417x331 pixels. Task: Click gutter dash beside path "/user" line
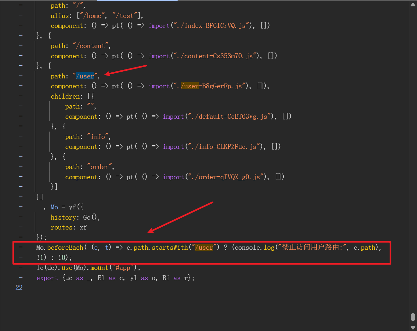coord(21,76)
